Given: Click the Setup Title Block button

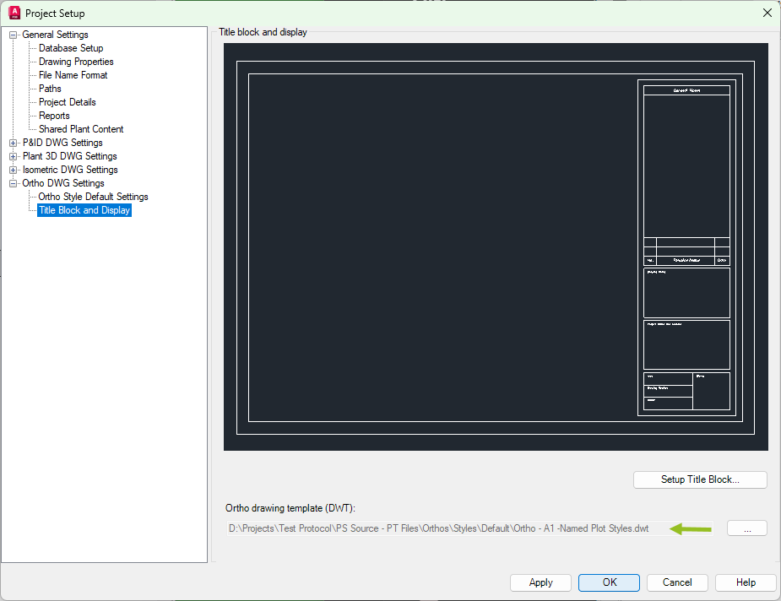Looking at the screenshot, I should [700, 479].
